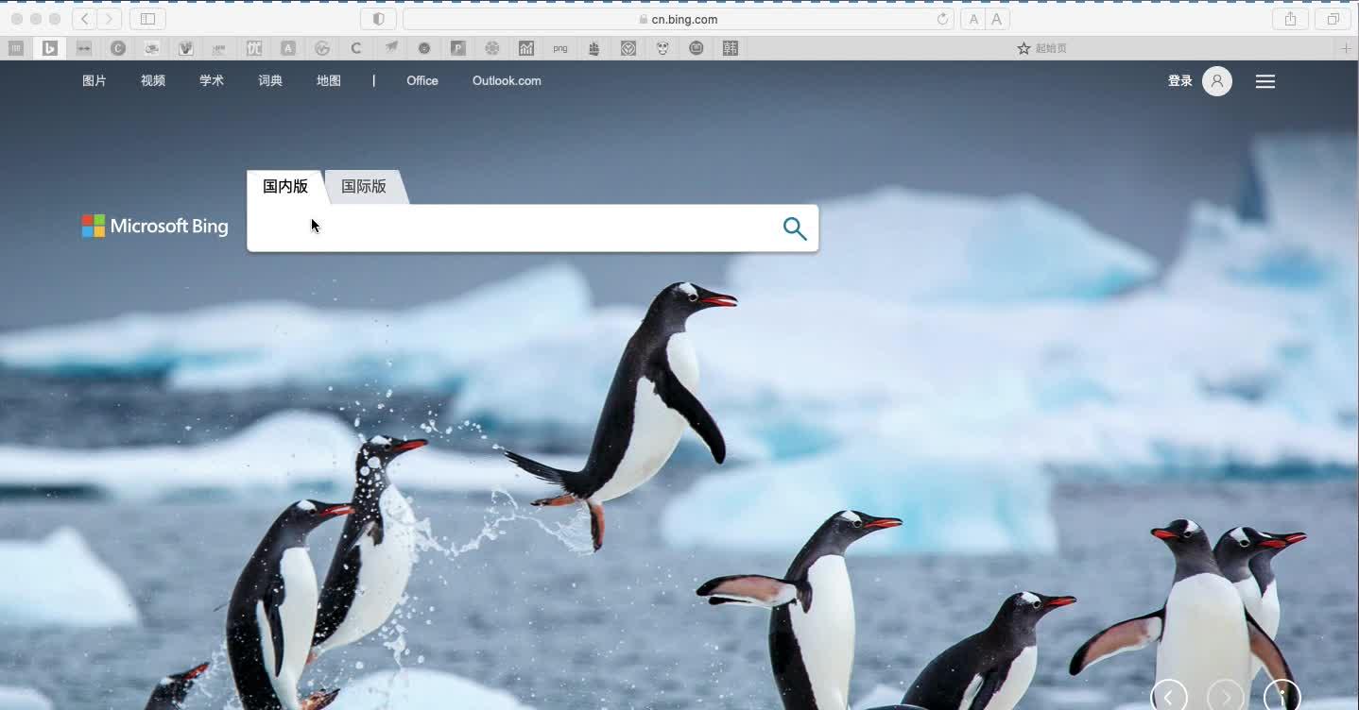Click the cn.bing.com address bar
The image size is (1359, 710).
tap(679, 19)
